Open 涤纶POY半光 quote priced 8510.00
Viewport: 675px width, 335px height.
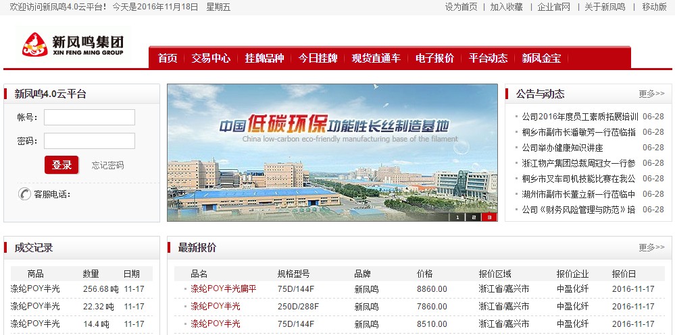216,324
